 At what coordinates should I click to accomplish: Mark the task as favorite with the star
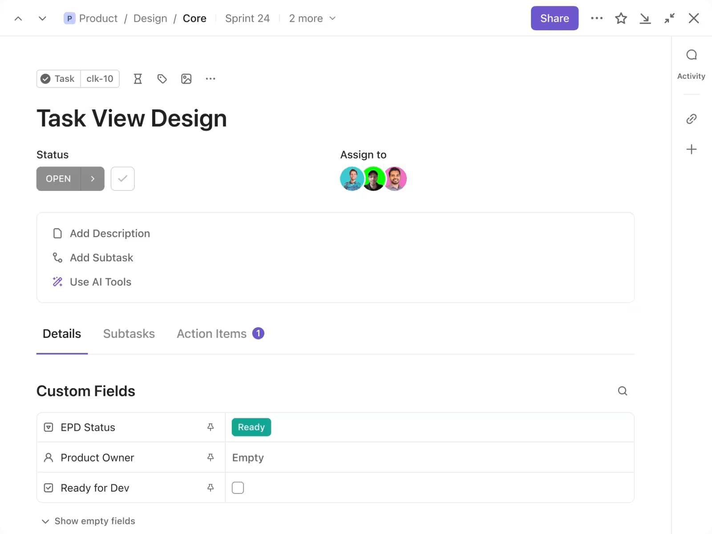click(621, 18)
